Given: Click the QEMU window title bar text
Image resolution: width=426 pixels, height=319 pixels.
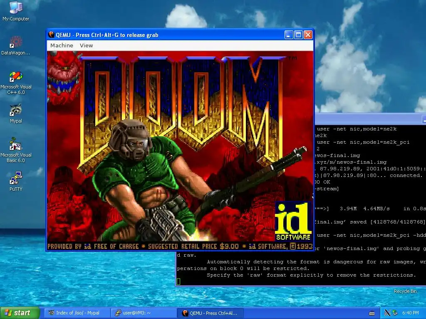Looking at the screenshot, I should pyautogui.click(x=107, y=35).
